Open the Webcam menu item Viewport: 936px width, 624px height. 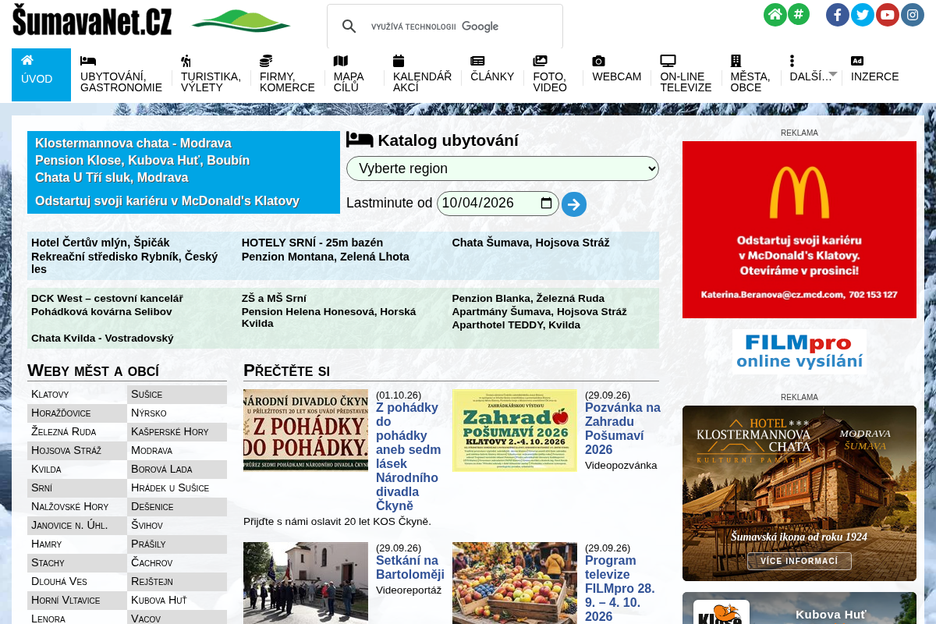616,76
